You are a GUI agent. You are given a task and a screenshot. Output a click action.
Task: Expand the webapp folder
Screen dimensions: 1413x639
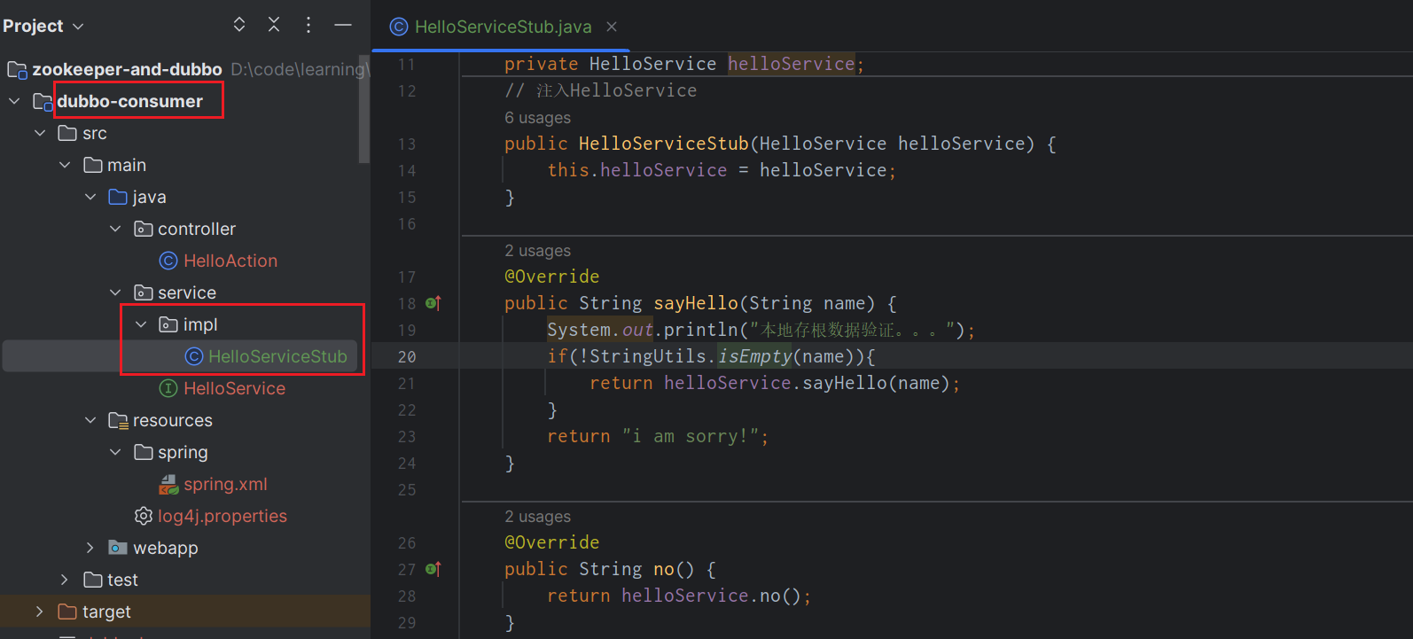pos(90,548)
